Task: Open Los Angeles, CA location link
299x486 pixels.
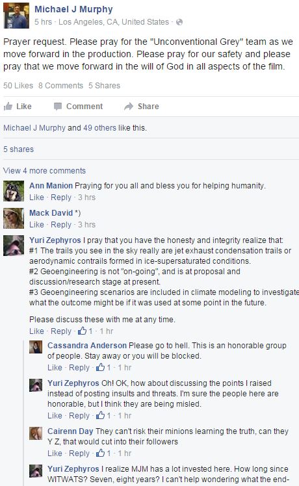Action: tap(114, 22)
